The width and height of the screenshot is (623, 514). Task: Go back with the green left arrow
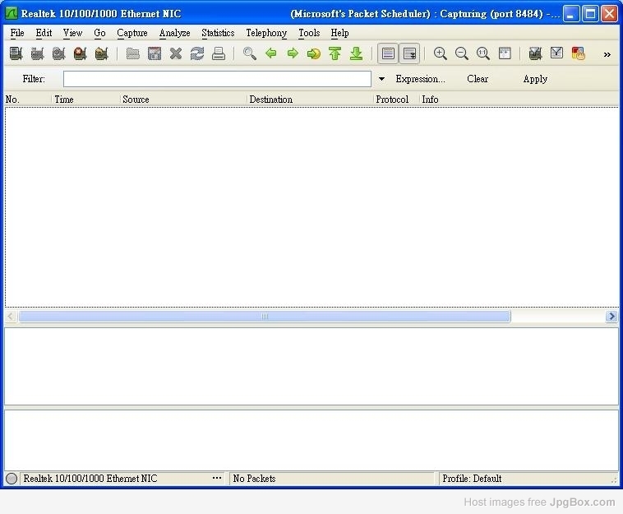(x=271, y=53)
